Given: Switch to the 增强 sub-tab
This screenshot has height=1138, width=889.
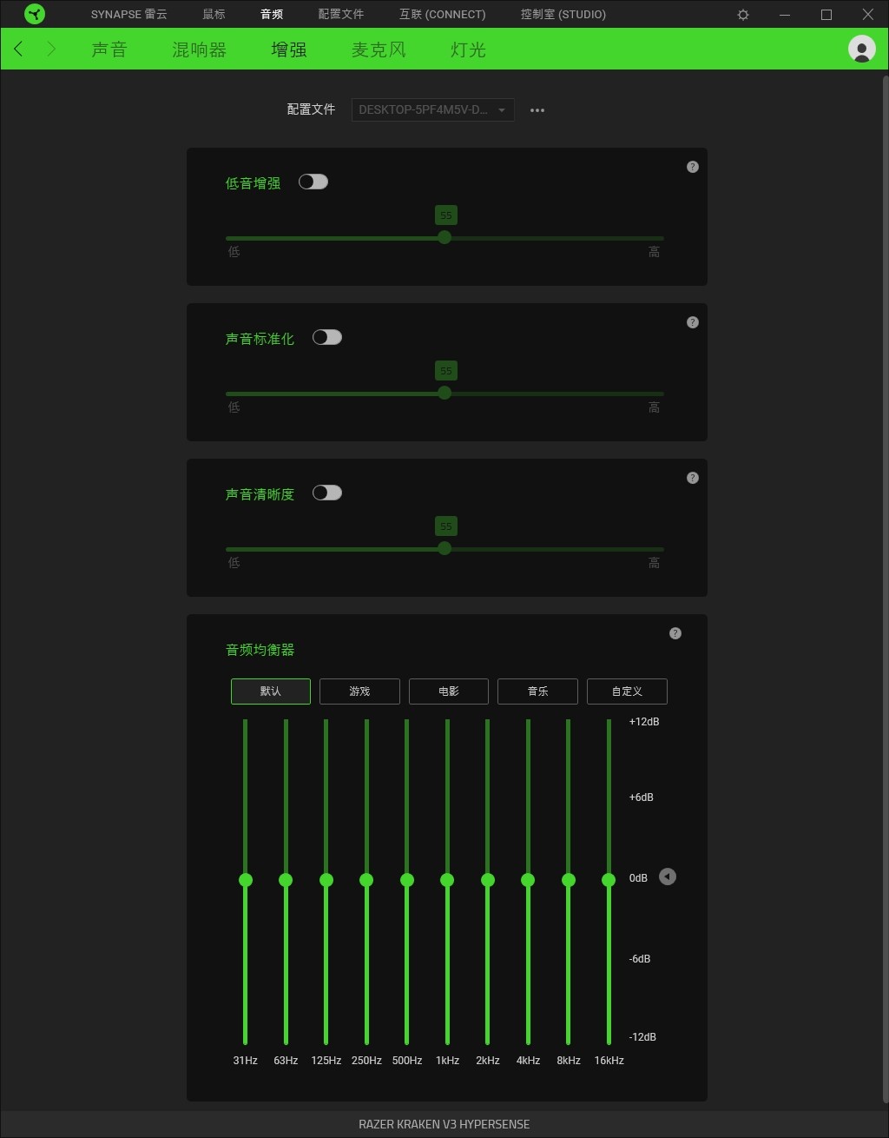Looking at the screenshot, I should [x=289, y=50].
